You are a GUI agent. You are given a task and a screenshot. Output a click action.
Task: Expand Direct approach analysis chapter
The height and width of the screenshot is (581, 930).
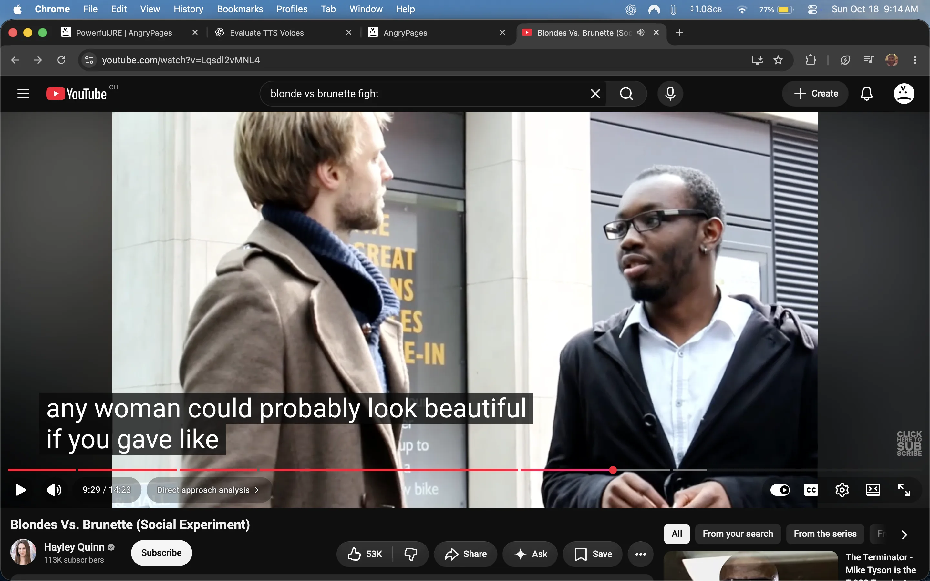(208, 490)
